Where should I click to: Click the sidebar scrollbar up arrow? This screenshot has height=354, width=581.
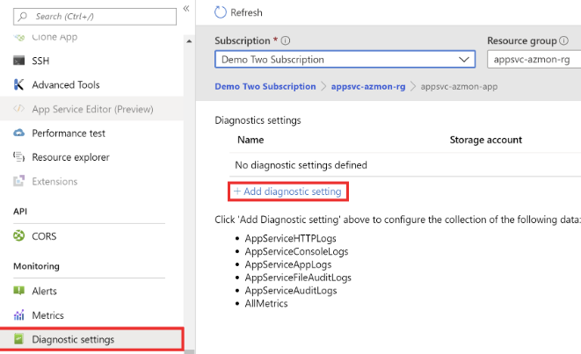[189, 41]
